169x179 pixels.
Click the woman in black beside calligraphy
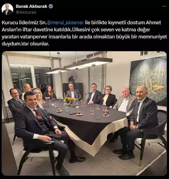pyautogui.click(x=109, y=96)
